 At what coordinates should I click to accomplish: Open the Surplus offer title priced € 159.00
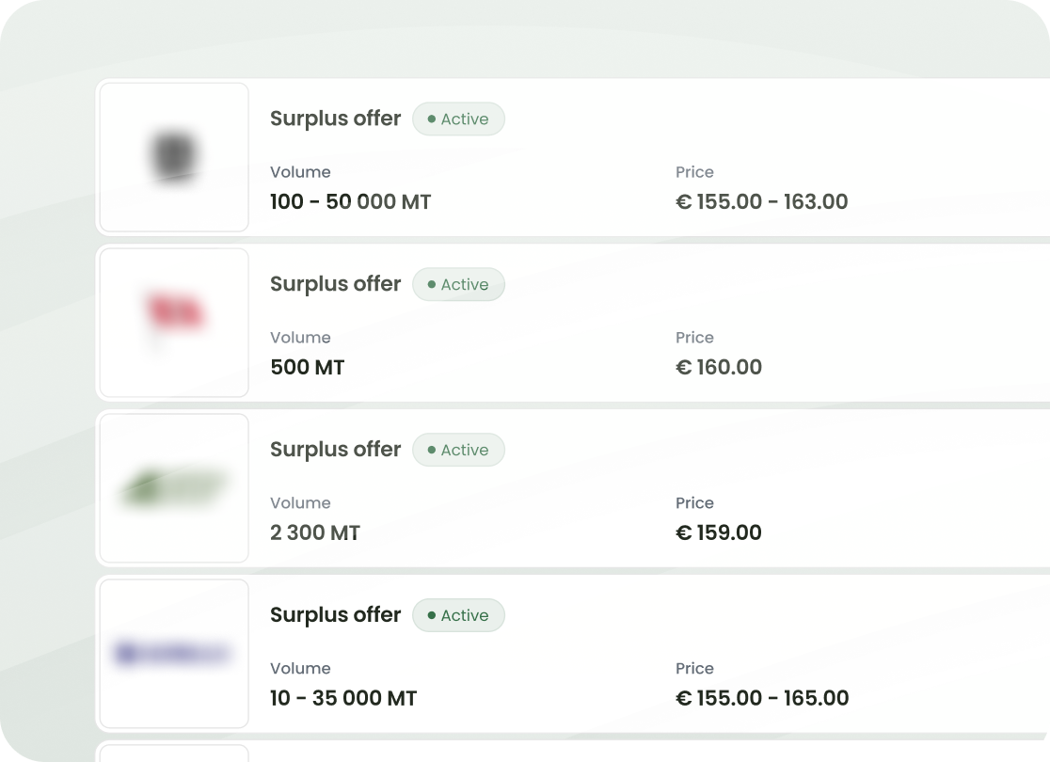click(x=336, y=450)
